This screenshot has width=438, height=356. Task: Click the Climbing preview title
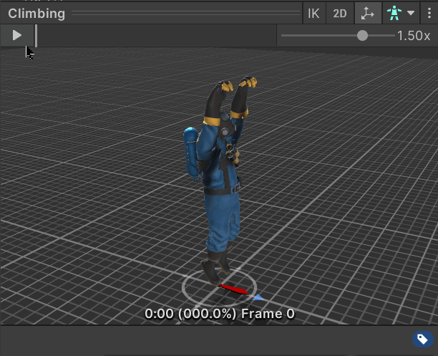(x=36, y=14)
